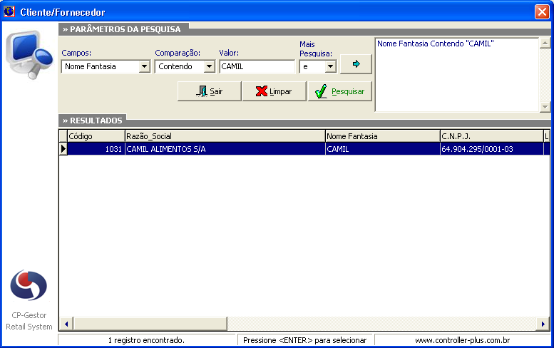Click the RESULTADOS section header

[93, 121]
